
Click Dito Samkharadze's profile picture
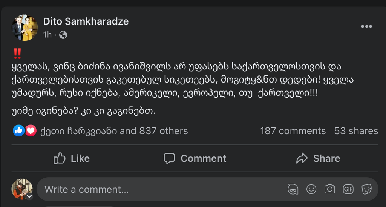[x=25, y=28]
